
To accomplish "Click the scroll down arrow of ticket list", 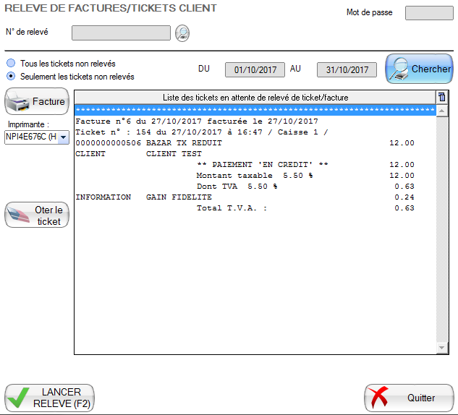I will [x=442, y=348].
